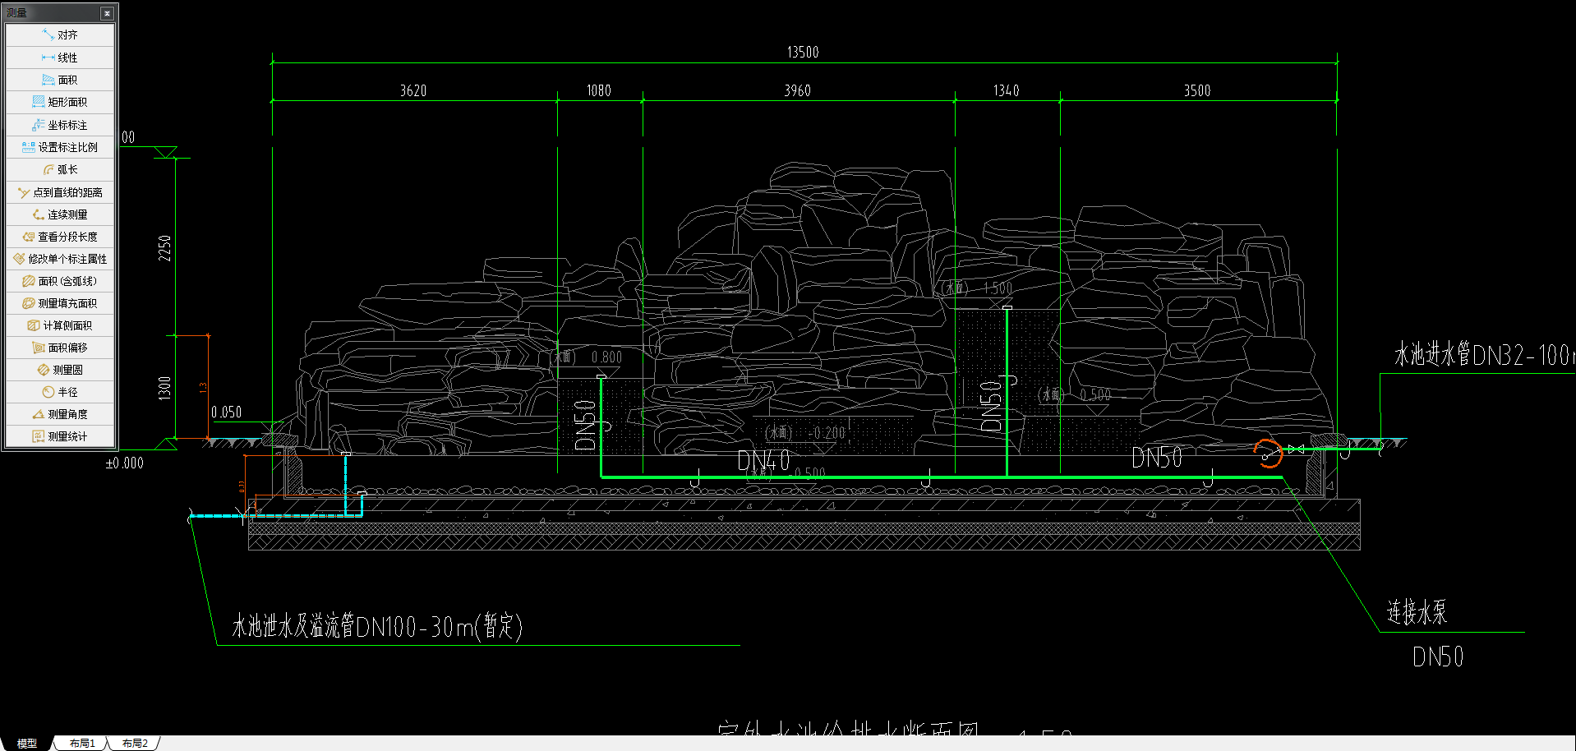Screen dimensions: 1576x751
Task: Select 点到直线的距离 point-to-line distance tool
Action: click(x=60, y=192)
